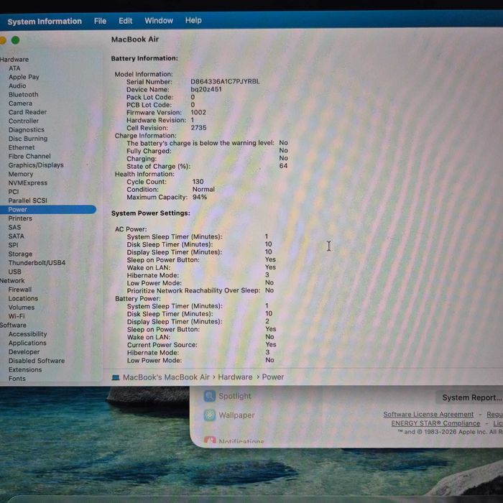Viewport: 503px width, 503px height.
Task: Open Spotlight in the Settings sidebar
Action: point(228,397)
